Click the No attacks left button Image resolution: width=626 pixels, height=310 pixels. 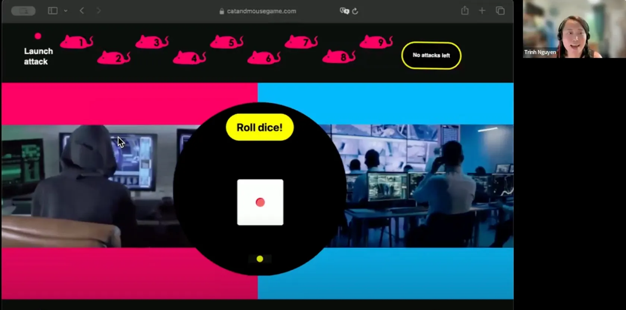(x=431, y=55)
